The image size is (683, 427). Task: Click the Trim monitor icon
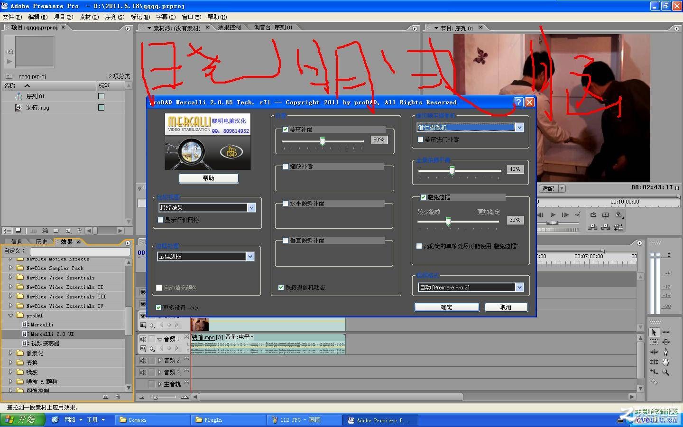pyautogui.click(x=618, y=227)
